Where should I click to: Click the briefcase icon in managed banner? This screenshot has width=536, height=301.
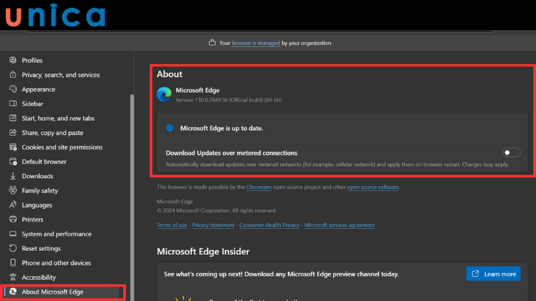pos(212,43)
